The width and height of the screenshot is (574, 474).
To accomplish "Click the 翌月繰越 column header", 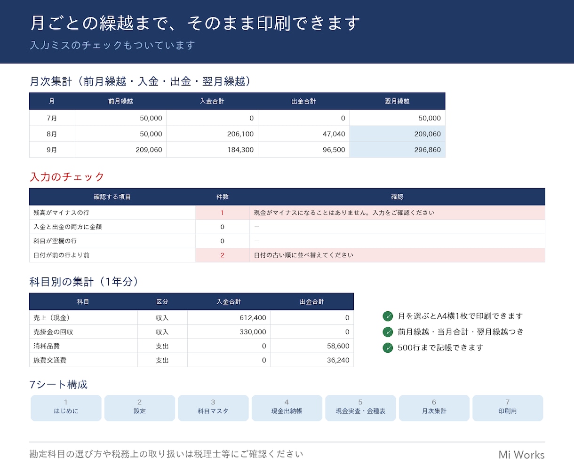I will click(x=397, y=102).
